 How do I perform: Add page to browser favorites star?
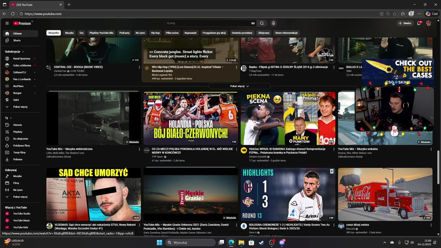[394, 14]
